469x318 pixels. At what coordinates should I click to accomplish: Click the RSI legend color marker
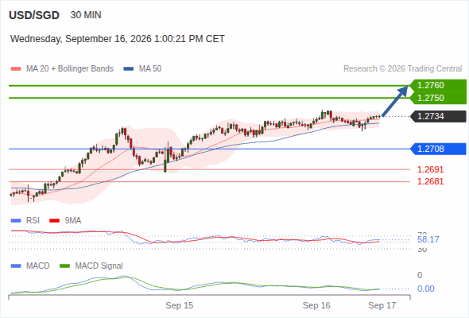(16, 221)
